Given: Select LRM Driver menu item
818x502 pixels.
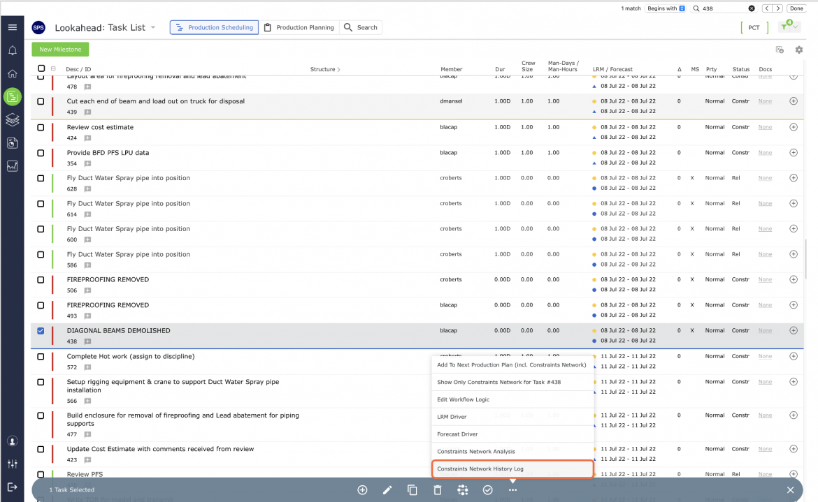Looking at the screenshot, I should click(x=512, y=417).
